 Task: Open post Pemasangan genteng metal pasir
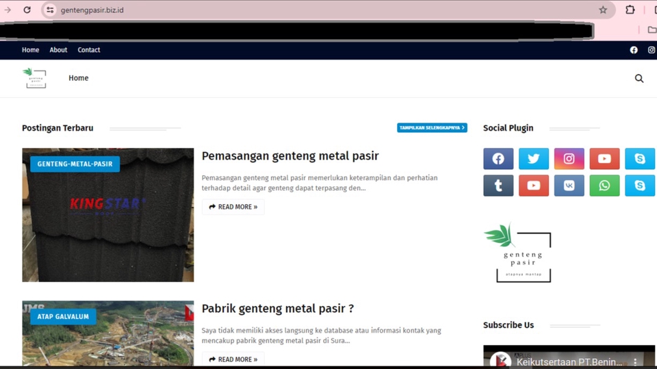tap(290, 156)
